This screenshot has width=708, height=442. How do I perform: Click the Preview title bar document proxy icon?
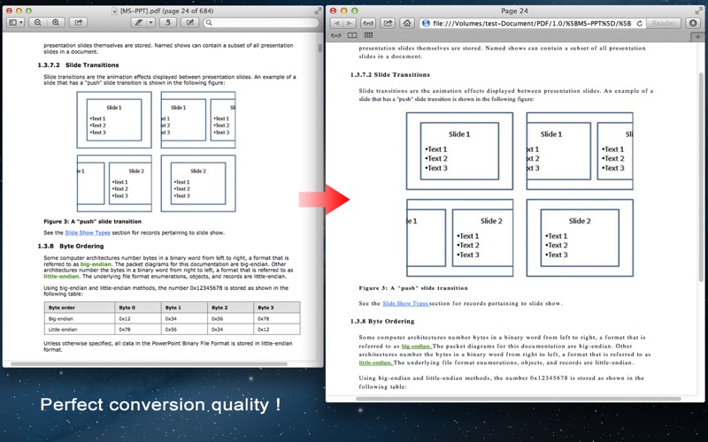point(116,11)
